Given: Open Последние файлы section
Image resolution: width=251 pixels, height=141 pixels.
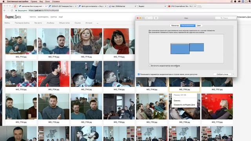Looking at the screenshot, I should [x=22, y=23].
